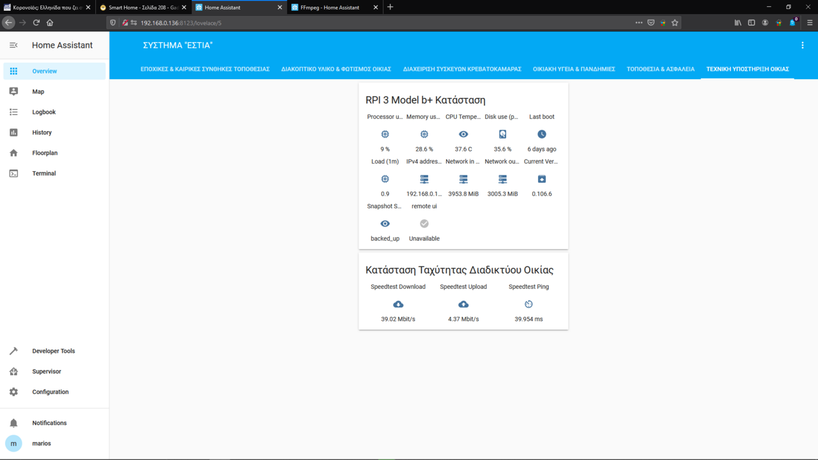Click the 0.106.6 version value
The height and width of the screenshot is (460, 818).
(542, 194)
